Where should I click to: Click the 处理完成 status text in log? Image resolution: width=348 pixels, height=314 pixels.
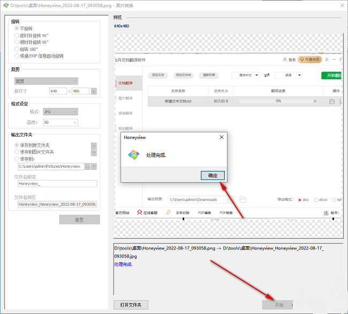[x=123, y=264]
